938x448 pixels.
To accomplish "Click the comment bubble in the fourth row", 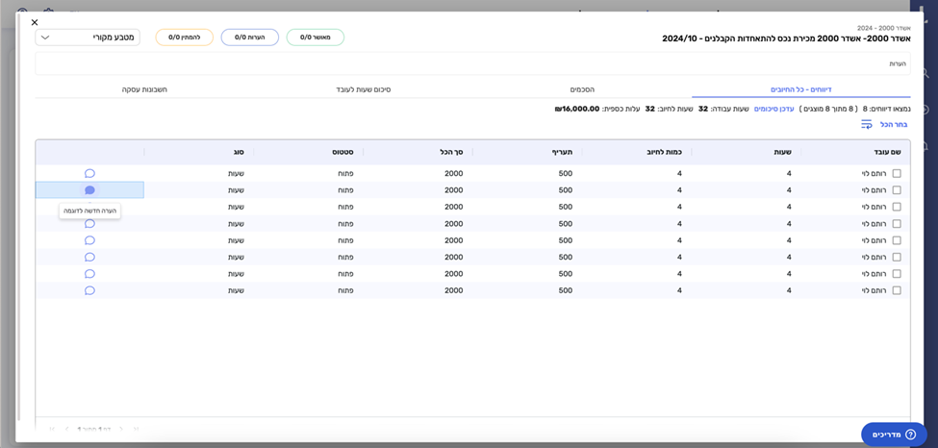I will [x=89, y=223].
